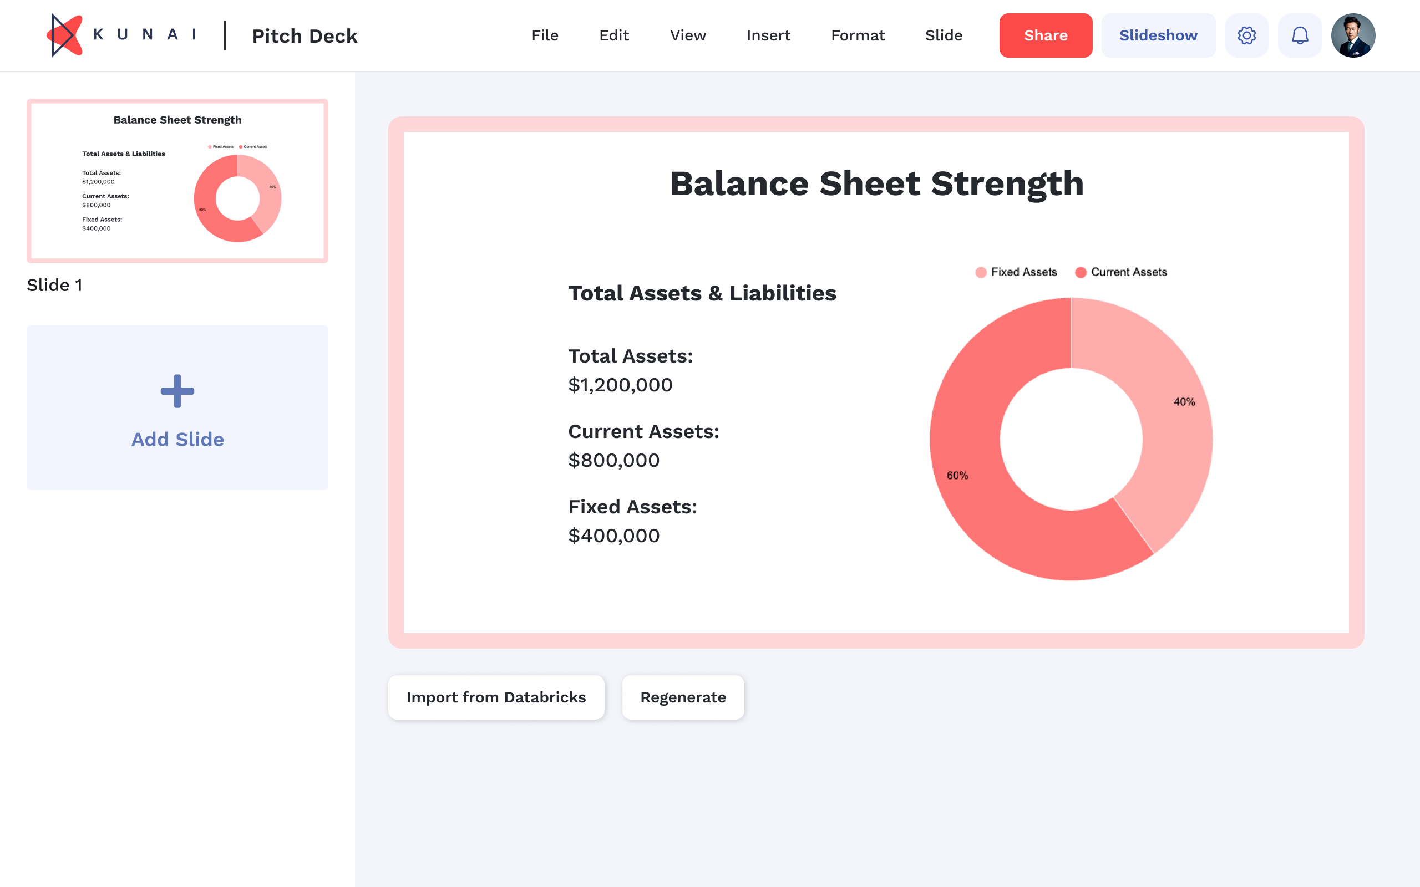Open the File menu
This screenshot has width=1420, height=887.
pyautogui.click(x=545, y=35)
